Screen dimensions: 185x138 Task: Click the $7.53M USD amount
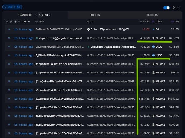[x=174, y=47]
